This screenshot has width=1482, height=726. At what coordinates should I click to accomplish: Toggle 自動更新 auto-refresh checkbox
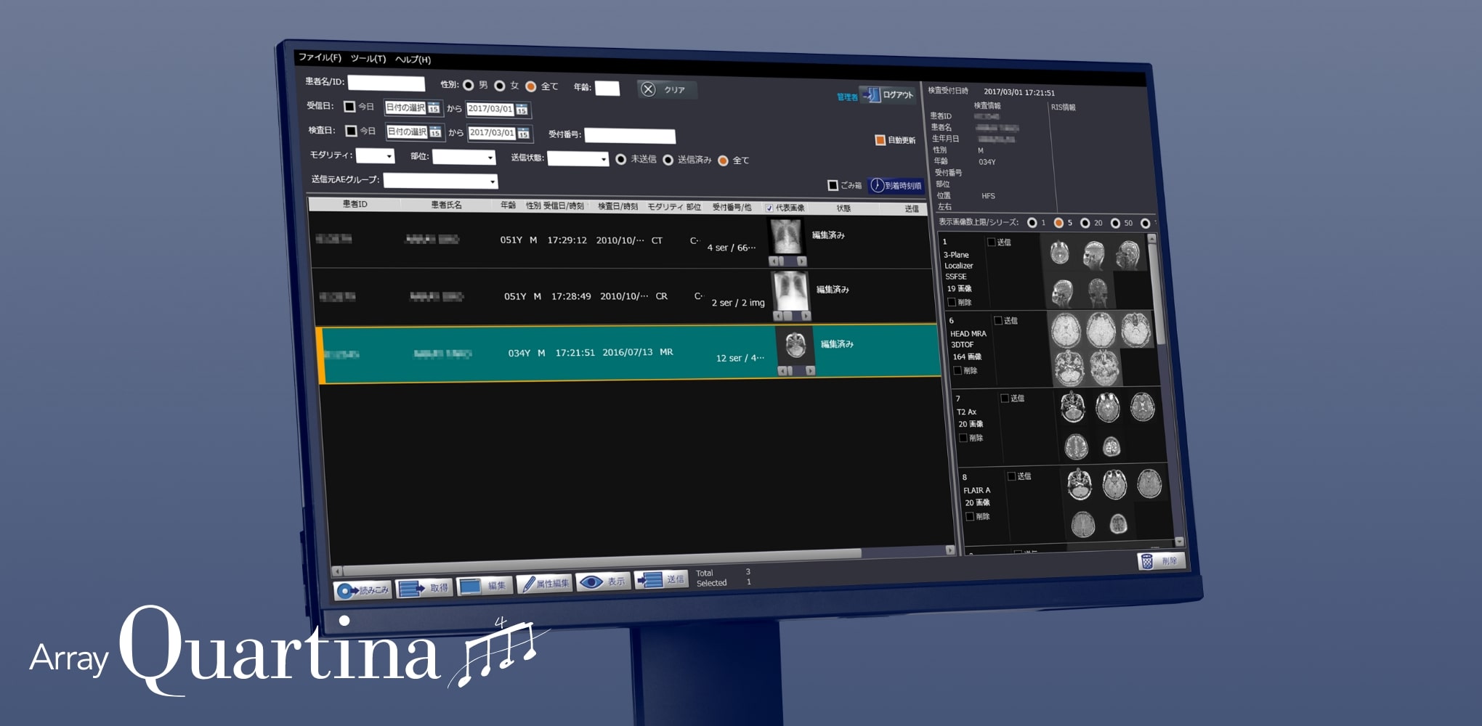880,140
